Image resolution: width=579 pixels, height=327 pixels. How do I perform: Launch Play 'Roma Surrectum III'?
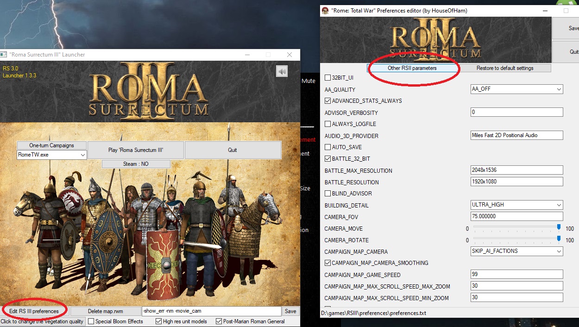point(136,150)
